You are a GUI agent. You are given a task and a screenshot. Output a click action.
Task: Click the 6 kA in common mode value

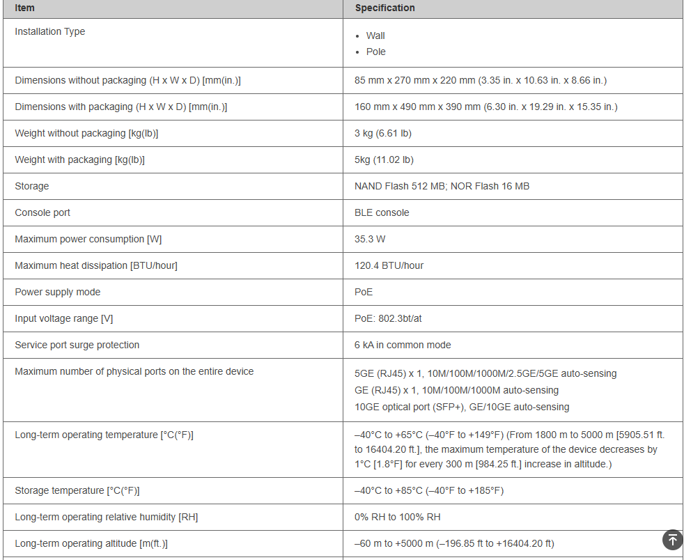(403, 345)
